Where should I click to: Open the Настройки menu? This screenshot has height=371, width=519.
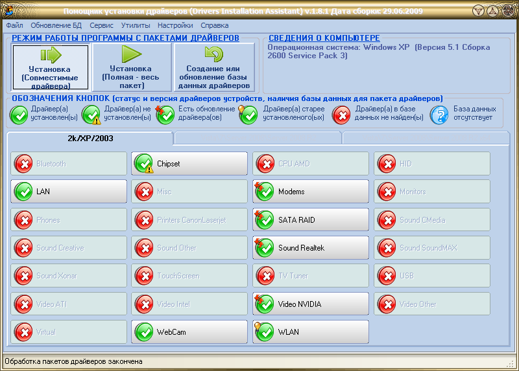(x=175, y=25)
